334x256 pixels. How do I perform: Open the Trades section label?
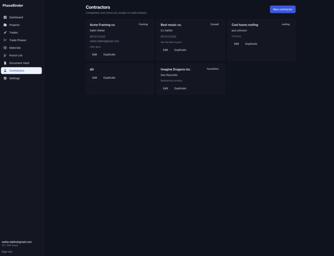(x=13, y=33)
